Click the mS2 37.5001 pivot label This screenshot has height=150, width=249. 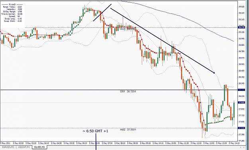tap(128, 130)
